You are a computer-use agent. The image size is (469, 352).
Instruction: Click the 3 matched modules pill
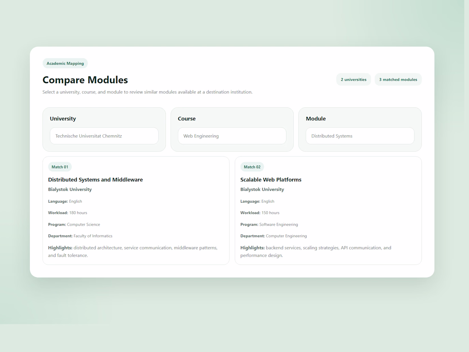tap(398, 80)
